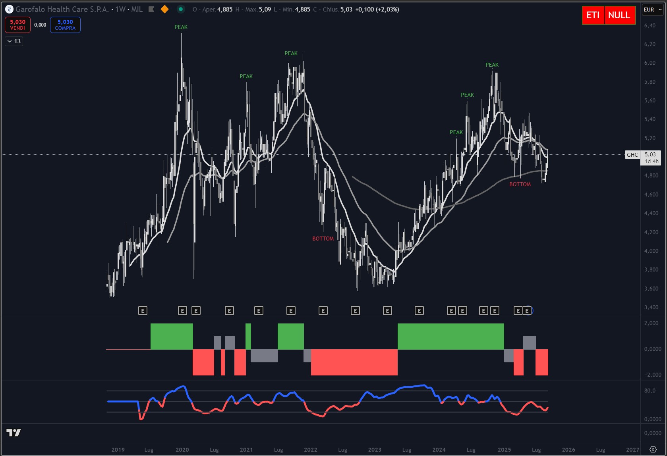Open the Garofalo Health Care symbol title
Viewport: 667px width, 456px height.
(62, 9)
